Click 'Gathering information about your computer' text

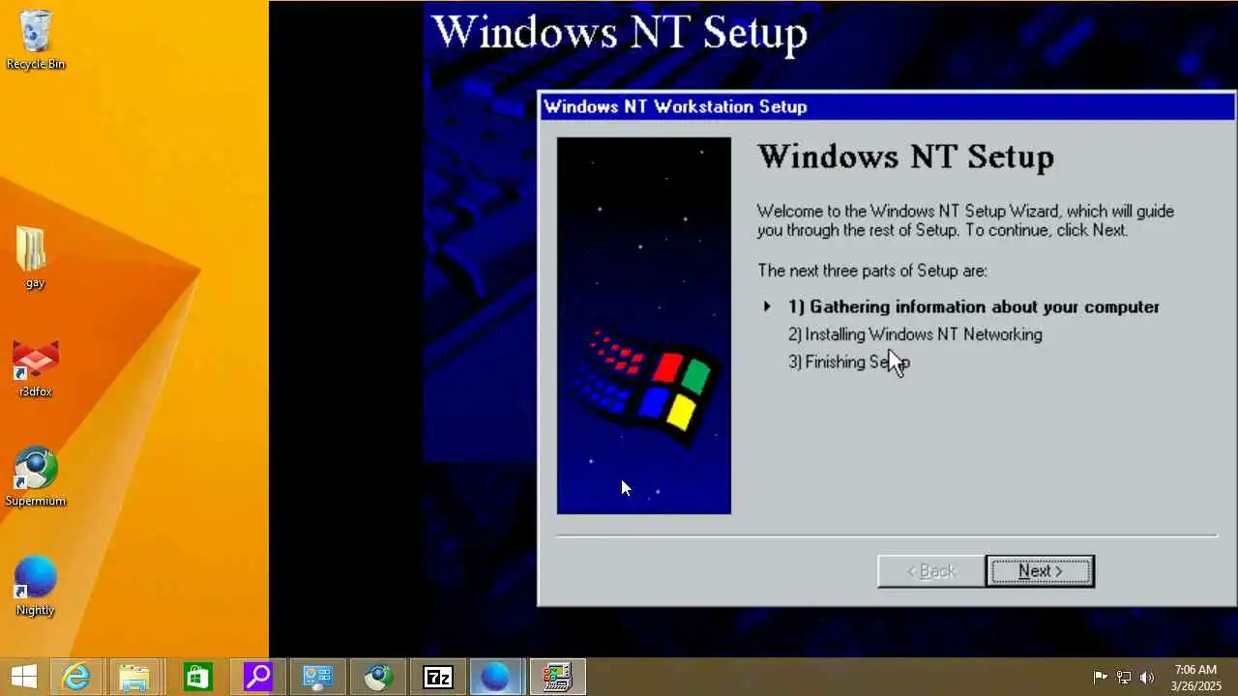coord(985,306)
